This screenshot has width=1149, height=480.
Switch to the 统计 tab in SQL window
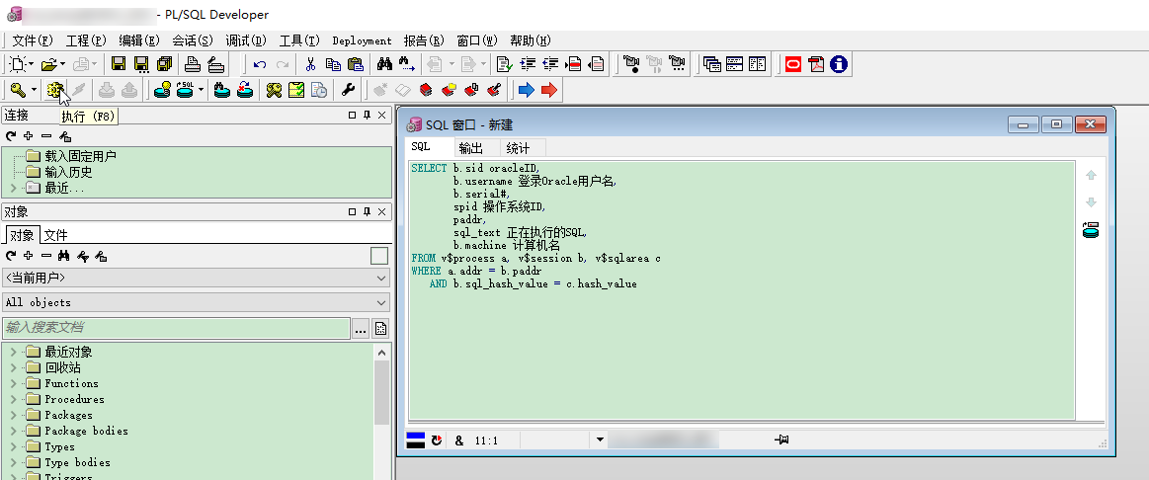(518, 148)
